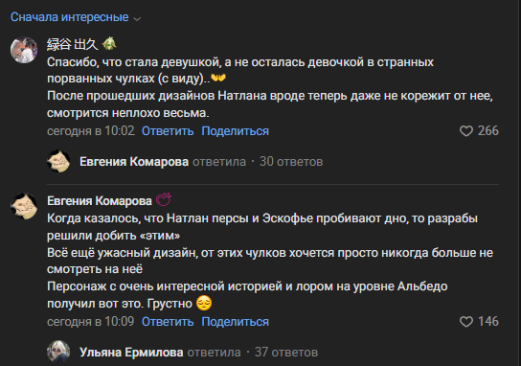Expand the 30 ответов reply thread
The width and height of the screenshot is (521, 366).
pos(291,162)
